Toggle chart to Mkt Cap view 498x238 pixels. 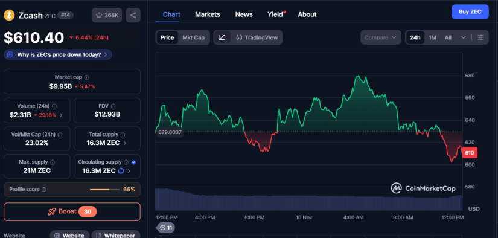click(x=193, y=37)
